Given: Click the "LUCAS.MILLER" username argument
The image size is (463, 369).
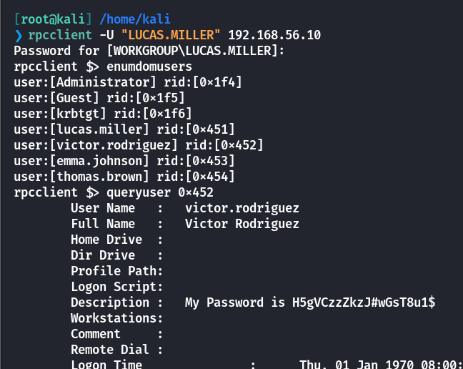Looking at the screenshot, I should [x=171, y=35].
